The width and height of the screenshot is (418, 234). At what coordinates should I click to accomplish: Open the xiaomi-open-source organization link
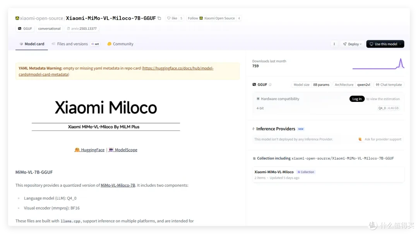41,18
